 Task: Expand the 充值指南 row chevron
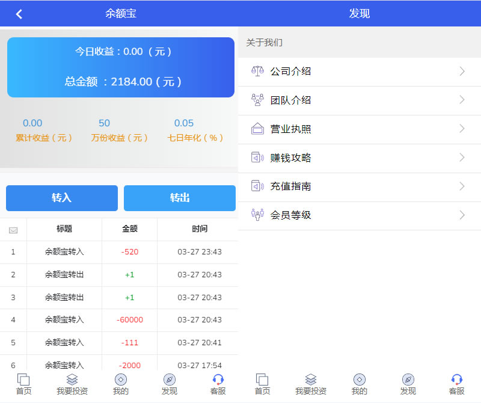pos(462,186)
